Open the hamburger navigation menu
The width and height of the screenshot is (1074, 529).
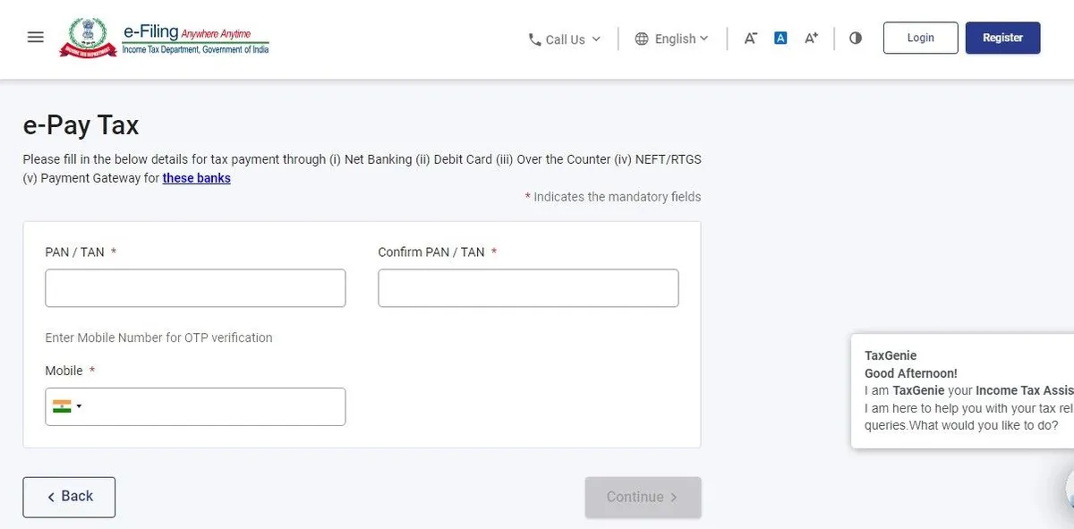[36, 38]
